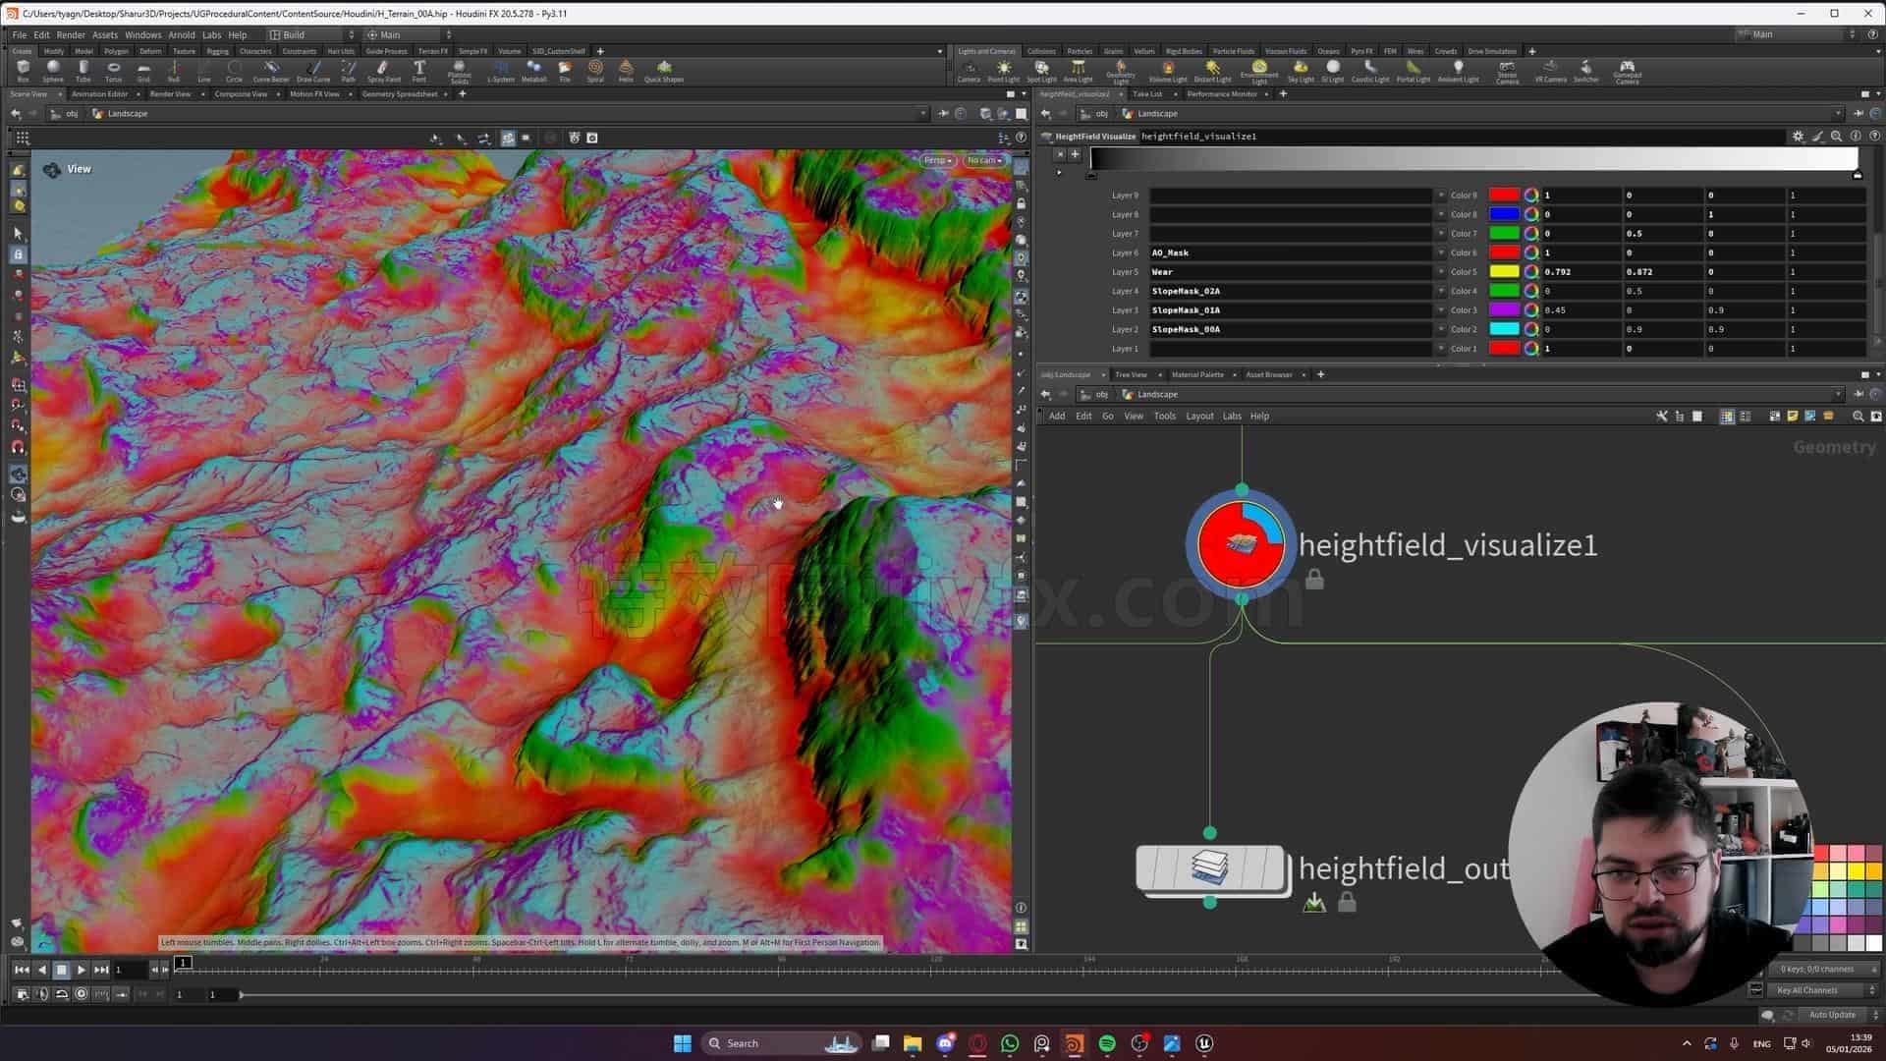Toggle the lock flag on heightfield_output node
The width and height of the screenshot is (1886, 1061).
tap(1347, 902)
